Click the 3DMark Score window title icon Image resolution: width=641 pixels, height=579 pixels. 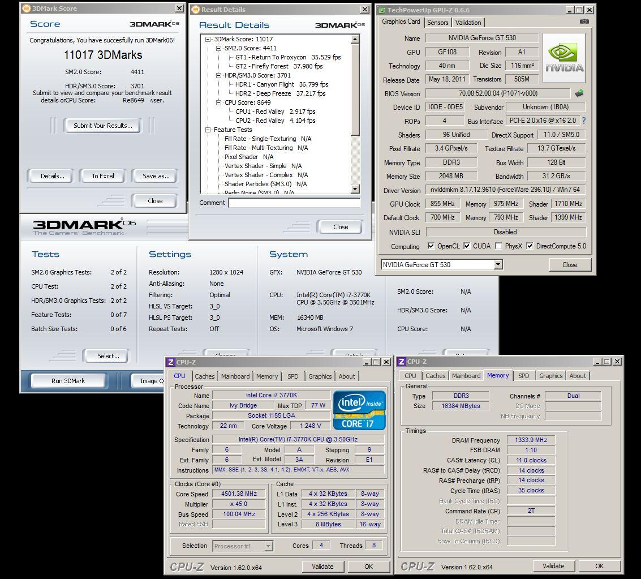pos(27,8)
